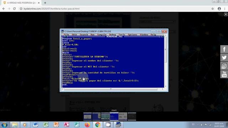Click the horizontal scrollbar of TPX window
The width and height of the screenshot is (228, 128).
click(113, 89)
